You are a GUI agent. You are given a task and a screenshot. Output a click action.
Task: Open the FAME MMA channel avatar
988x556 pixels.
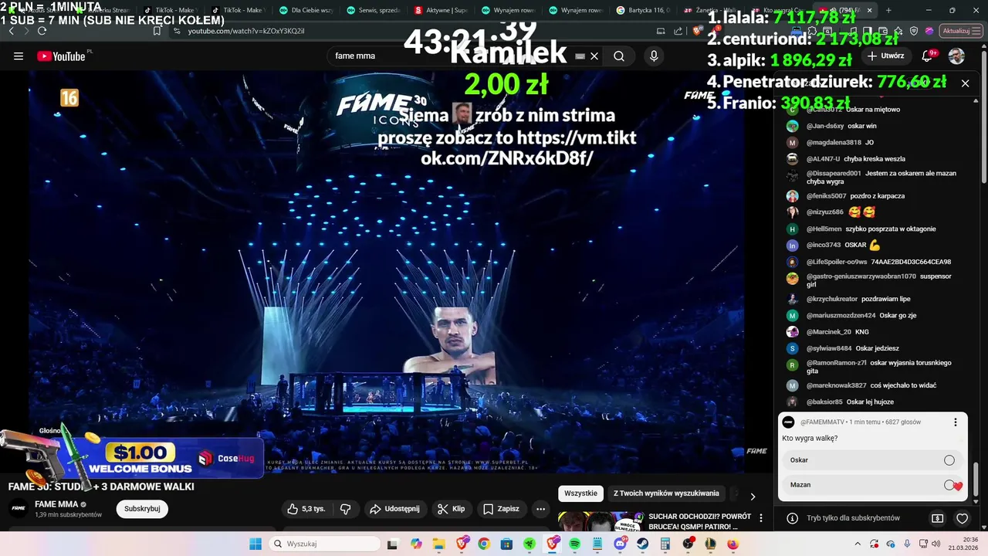[19, 509]
